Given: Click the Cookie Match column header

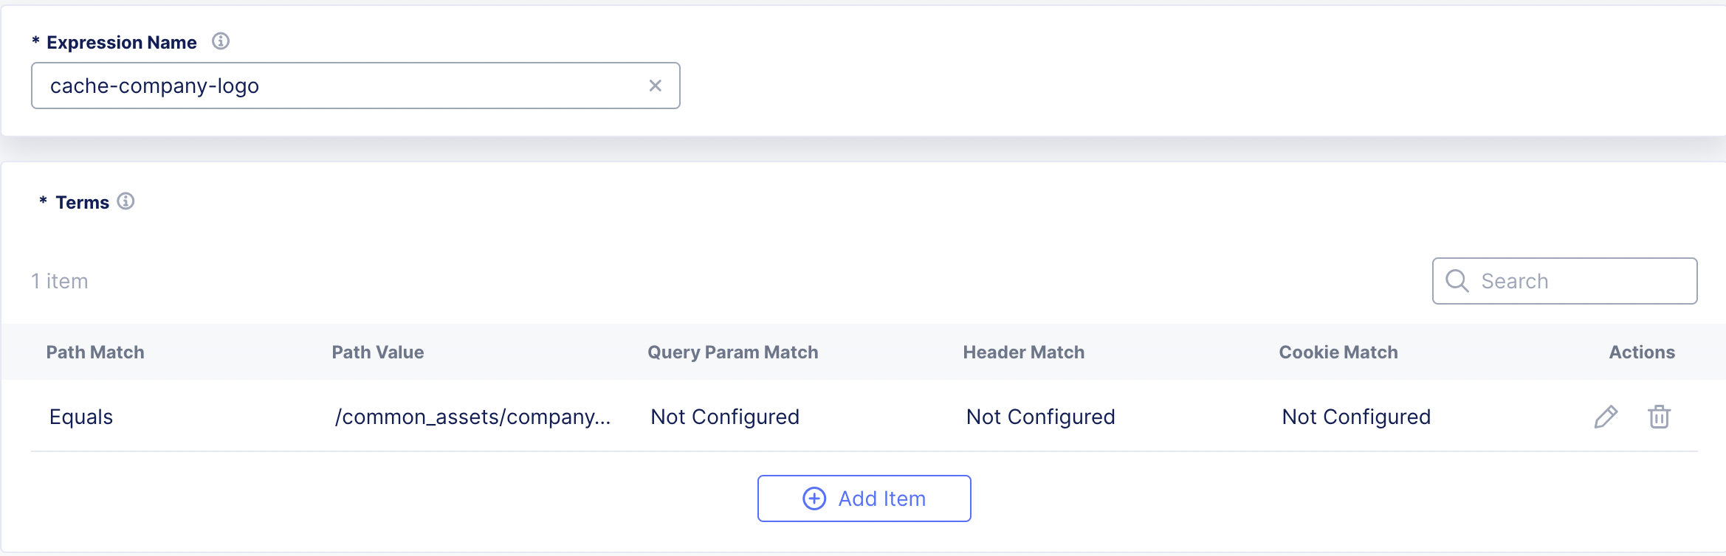Looking at the screenshot, I should (x=1338, y=352).
